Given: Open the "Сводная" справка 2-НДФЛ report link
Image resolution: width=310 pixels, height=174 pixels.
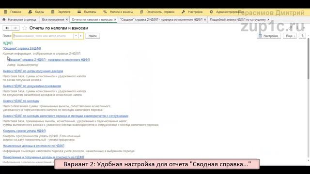Looking at the screenshot, I should 22,48.
